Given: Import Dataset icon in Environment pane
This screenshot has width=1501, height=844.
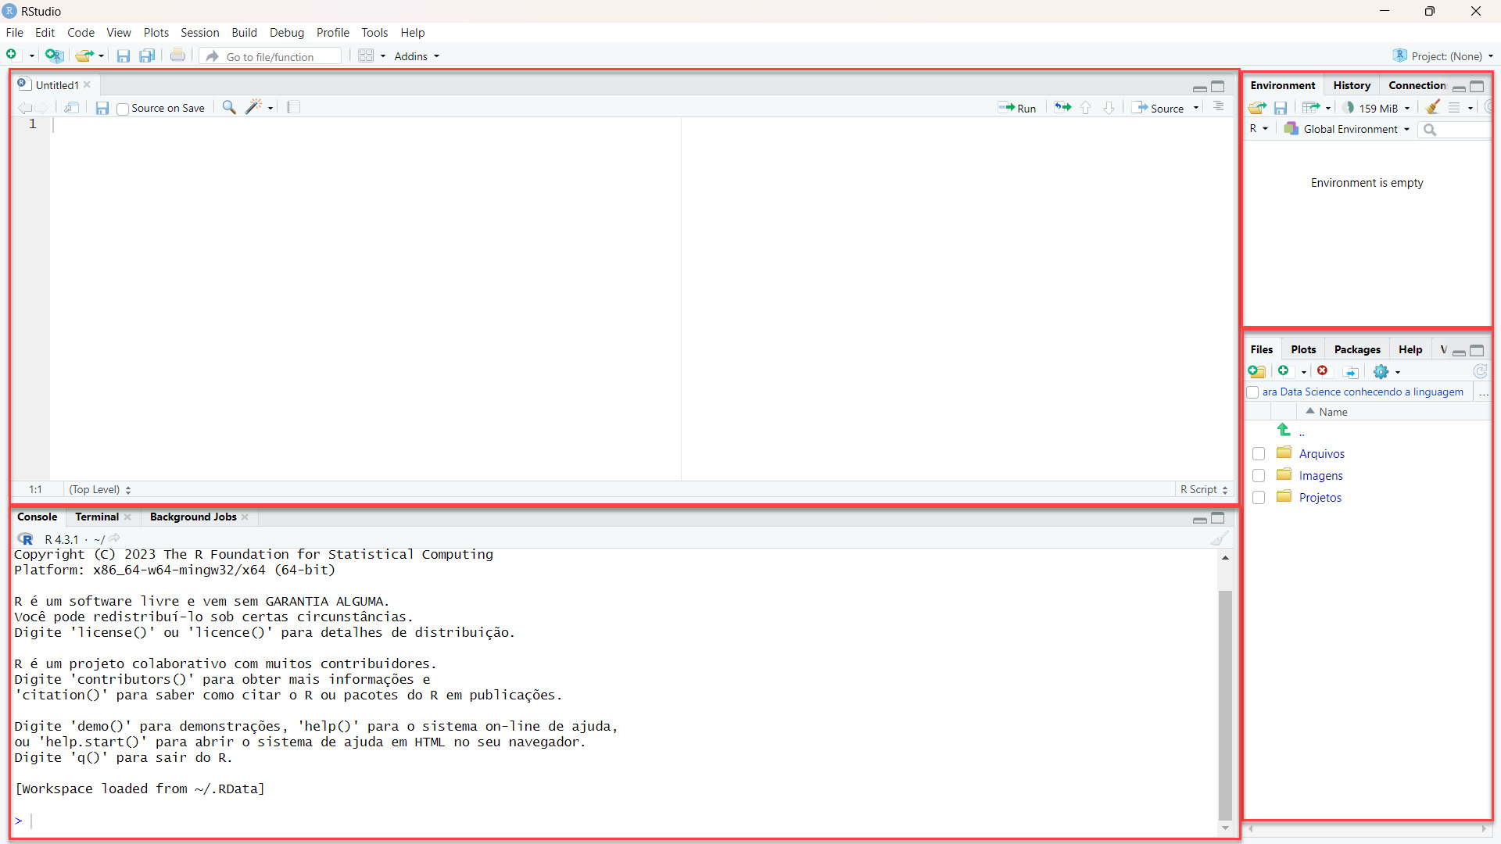Looking at the screenshot, I should [1312, 108].
